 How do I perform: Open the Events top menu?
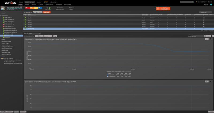click(x=21, y=2)
